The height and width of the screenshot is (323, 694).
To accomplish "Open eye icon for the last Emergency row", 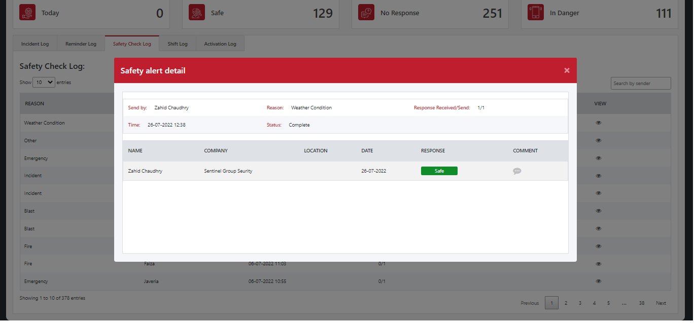I will (x=599, y=281).
